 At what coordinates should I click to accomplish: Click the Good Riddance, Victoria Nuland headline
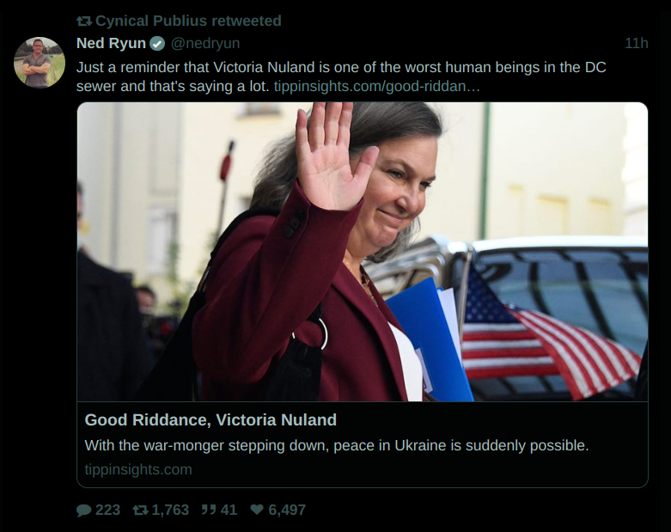coord(210,420)
